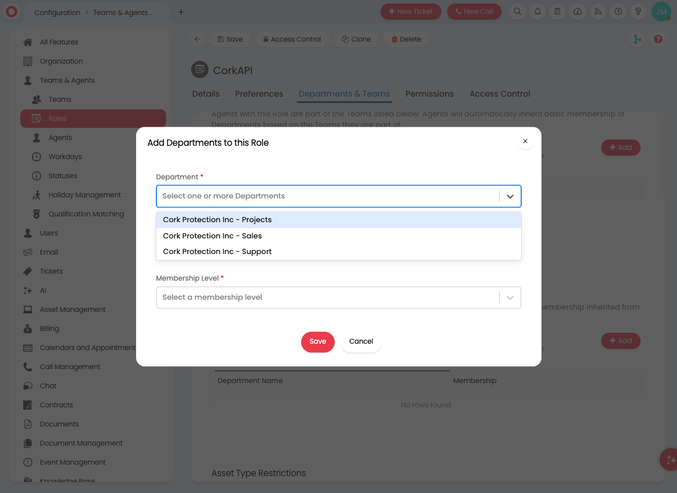Open the JM user avatar
This screenshot has height=493, width=677.
click(661, 12)
